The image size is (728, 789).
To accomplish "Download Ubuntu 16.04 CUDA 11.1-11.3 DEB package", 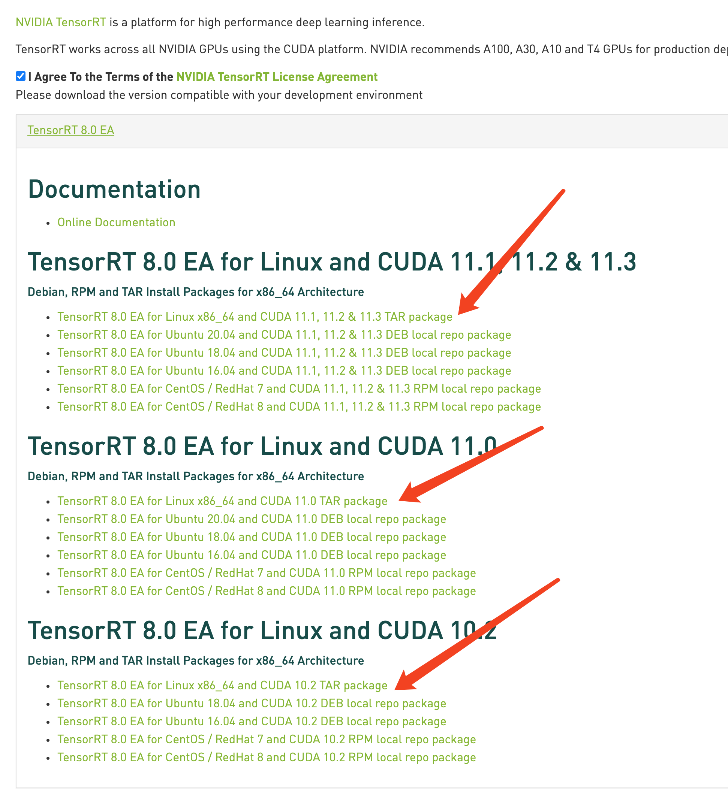I will 284,371.
